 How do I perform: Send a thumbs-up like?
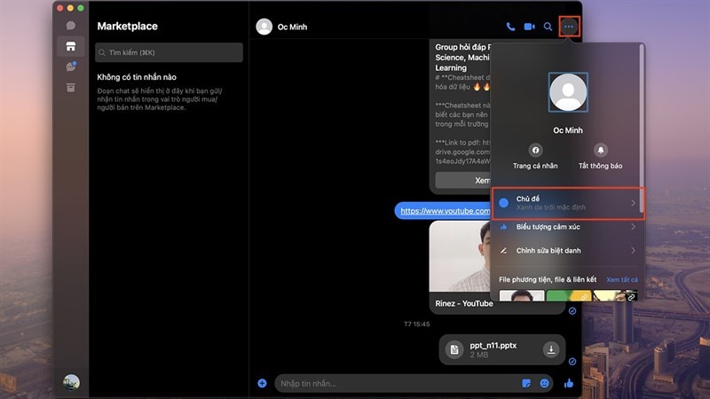tap(569, 383)
